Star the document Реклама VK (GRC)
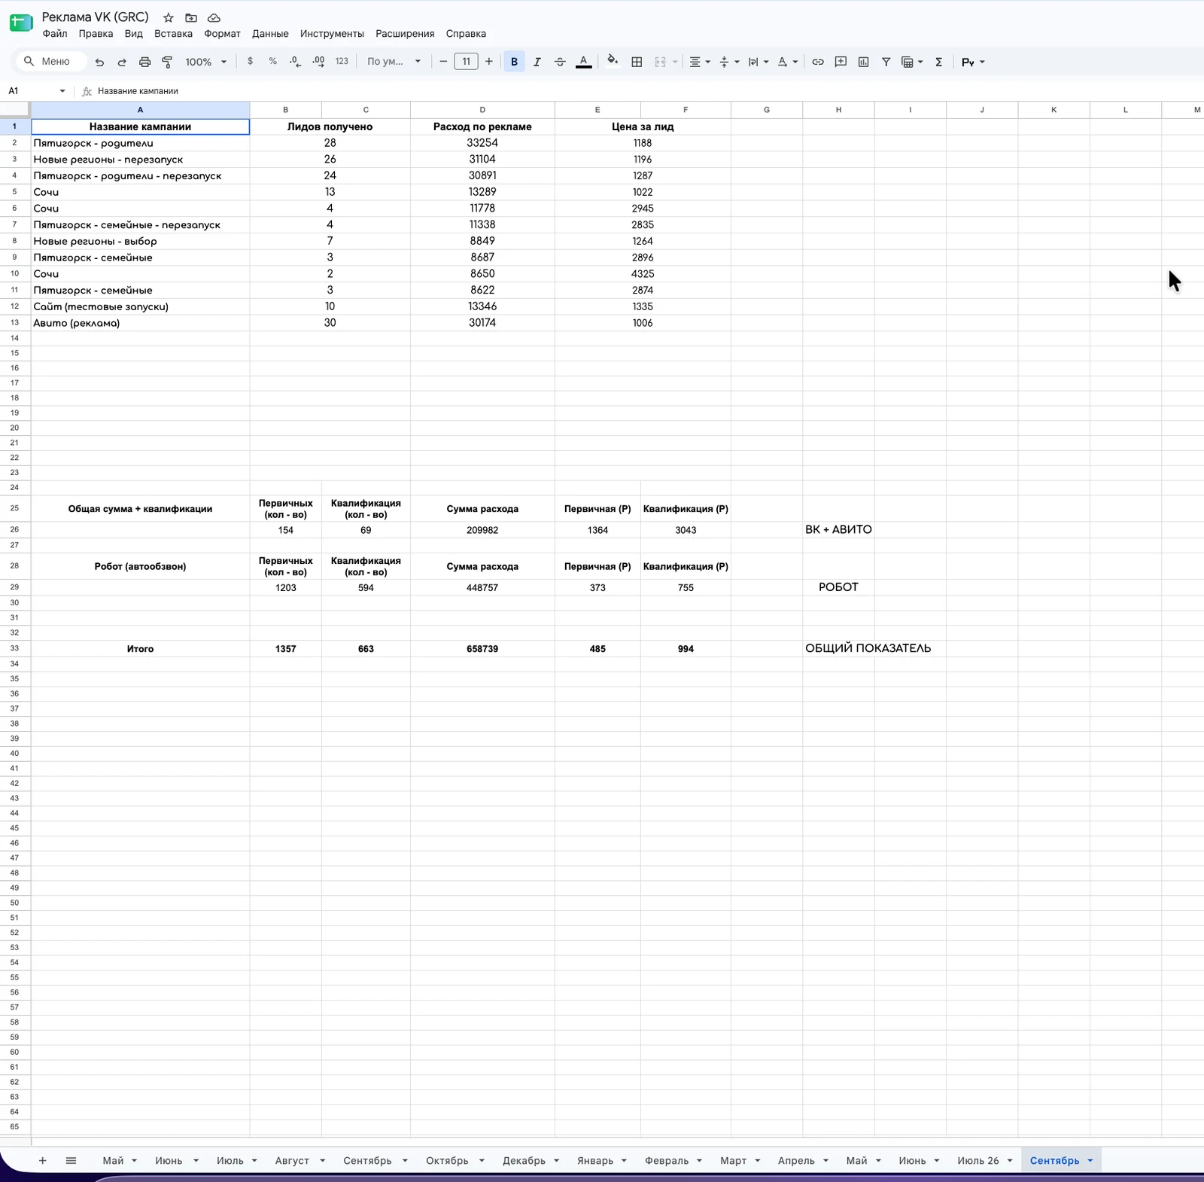The height and width of the screenshot is (1182, 1204). tap(169, 17)
